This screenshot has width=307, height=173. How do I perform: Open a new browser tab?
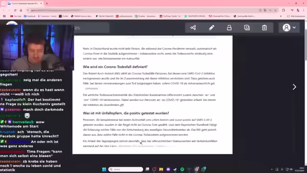point(47,3)
